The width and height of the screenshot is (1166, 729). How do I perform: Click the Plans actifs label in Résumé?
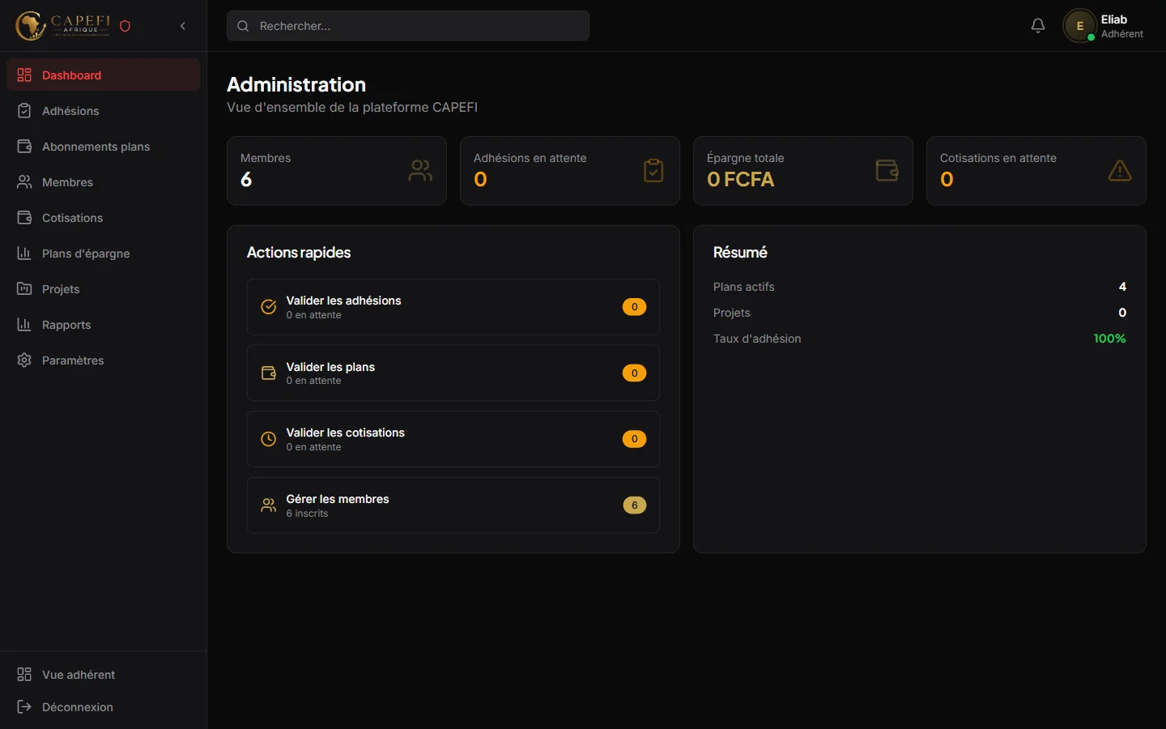[743, 287]
